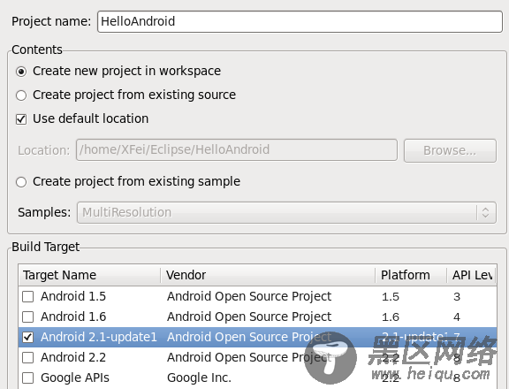
Task: Uncheck the Android 2.1-update1 target checkbox
Action: pyautogui.click(x=27, y=337)
